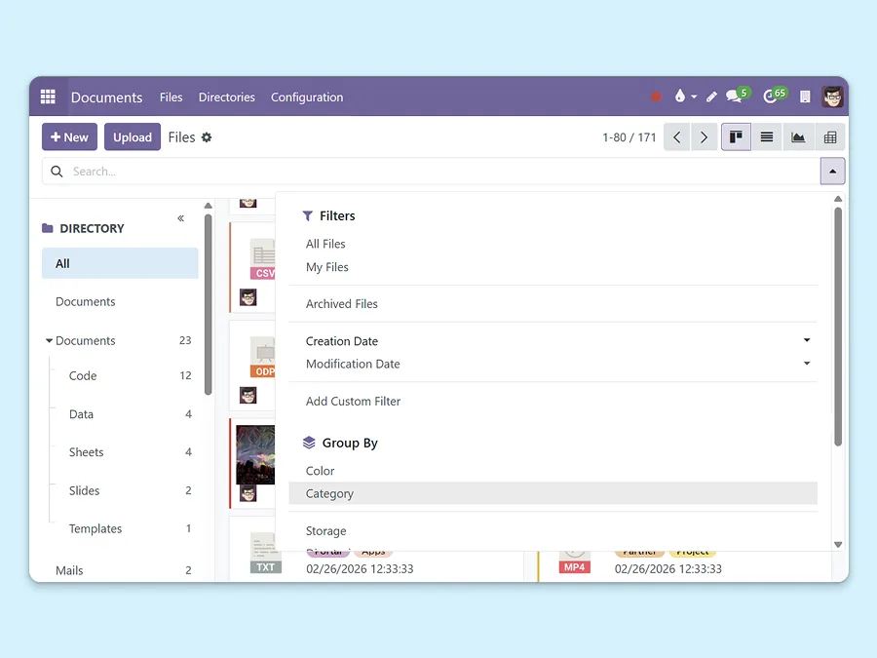Image resolution: width=877 pixels, height=658 pixels.
Task: Click the New button
Action: [x=68, y=136]
